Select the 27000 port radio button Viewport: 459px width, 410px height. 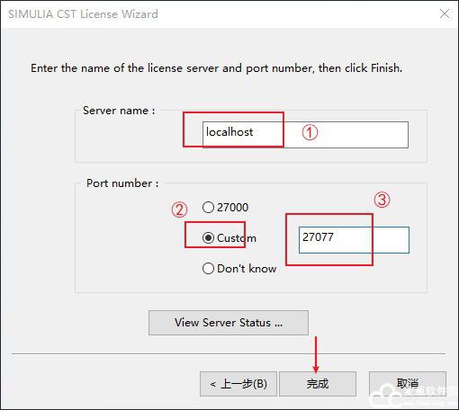coord(208,207)
